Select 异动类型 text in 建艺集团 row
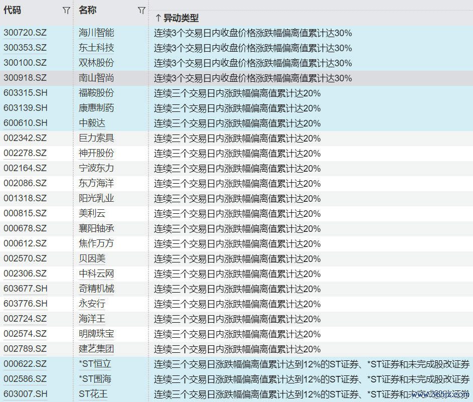The image size is (473, 402). pos(237,349)
